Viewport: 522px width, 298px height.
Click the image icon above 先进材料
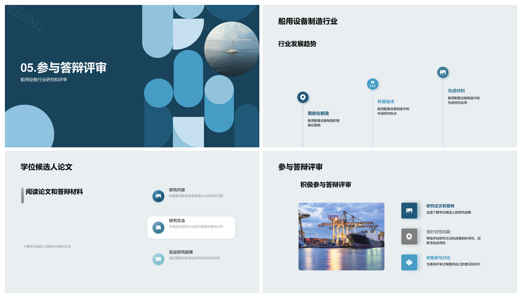coord(443,72)
